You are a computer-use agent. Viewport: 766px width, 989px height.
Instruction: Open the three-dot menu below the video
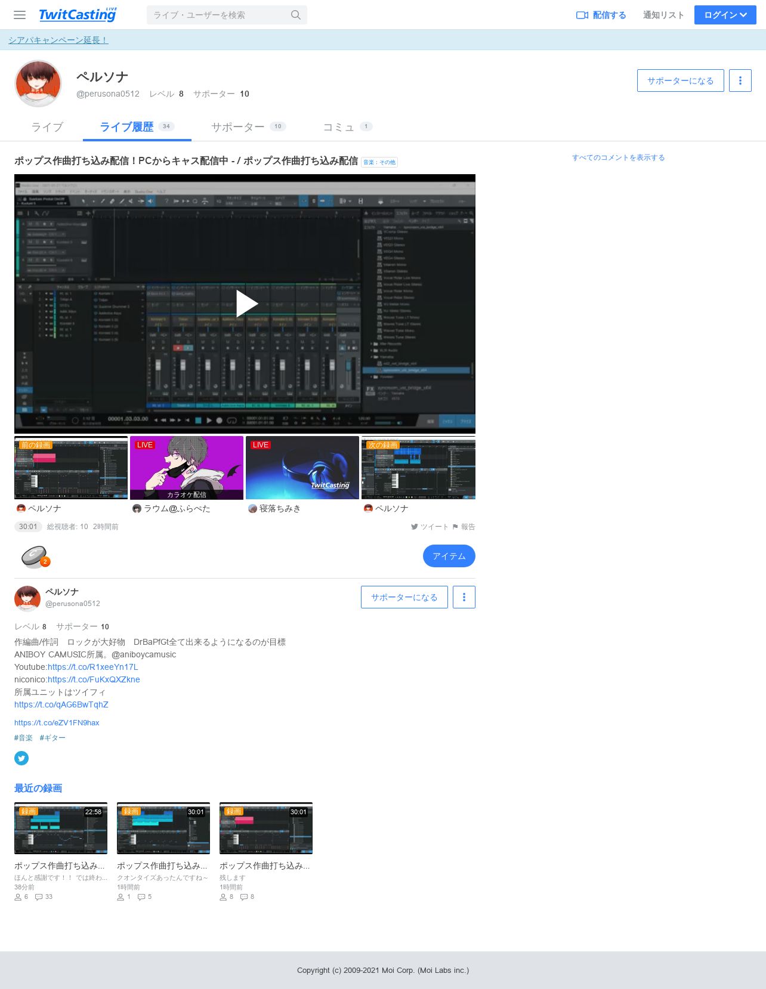pos(464,597)
